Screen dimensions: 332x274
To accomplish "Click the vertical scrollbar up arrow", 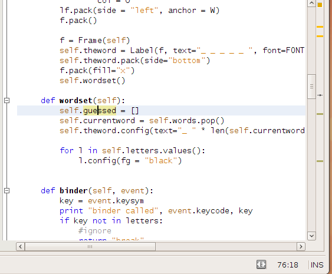I will 311,3.
